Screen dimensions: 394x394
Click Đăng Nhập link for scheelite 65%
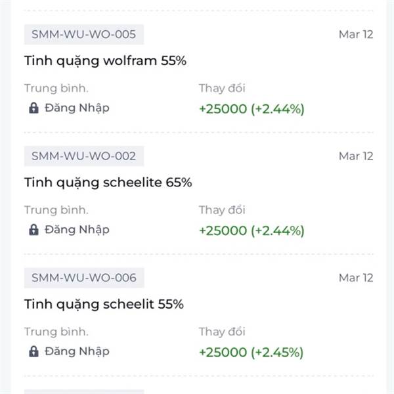[x=77, y=229]
